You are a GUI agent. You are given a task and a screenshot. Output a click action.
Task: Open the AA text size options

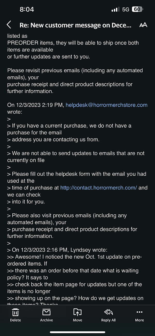(x=143, y=25)
